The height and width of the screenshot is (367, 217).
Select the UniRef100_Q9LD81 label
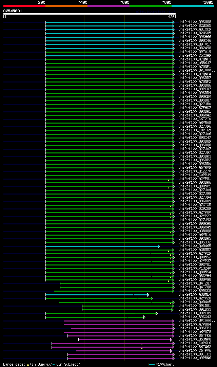(x=195, y=306)
